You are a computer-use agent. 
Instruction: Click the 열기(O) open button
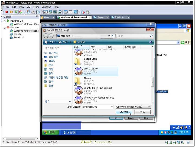124,112
